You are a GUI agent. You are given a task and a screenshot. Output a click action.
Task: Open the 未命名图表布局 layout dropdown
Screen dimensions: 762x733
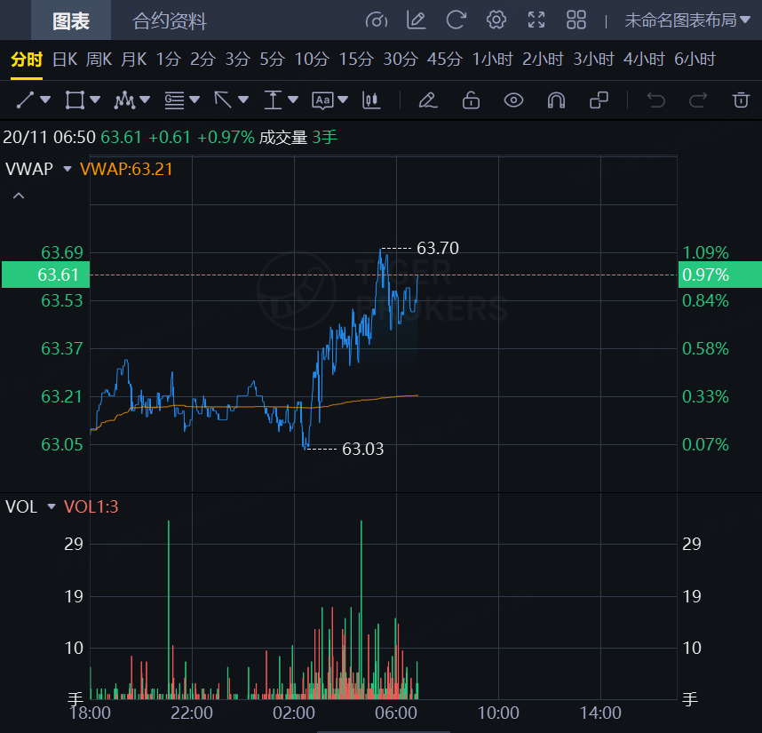(x=687, y=20)
